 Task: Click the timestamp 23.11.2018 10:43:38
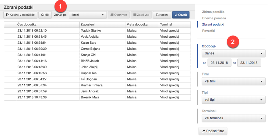pyautogui.click(x=32, y=97)
